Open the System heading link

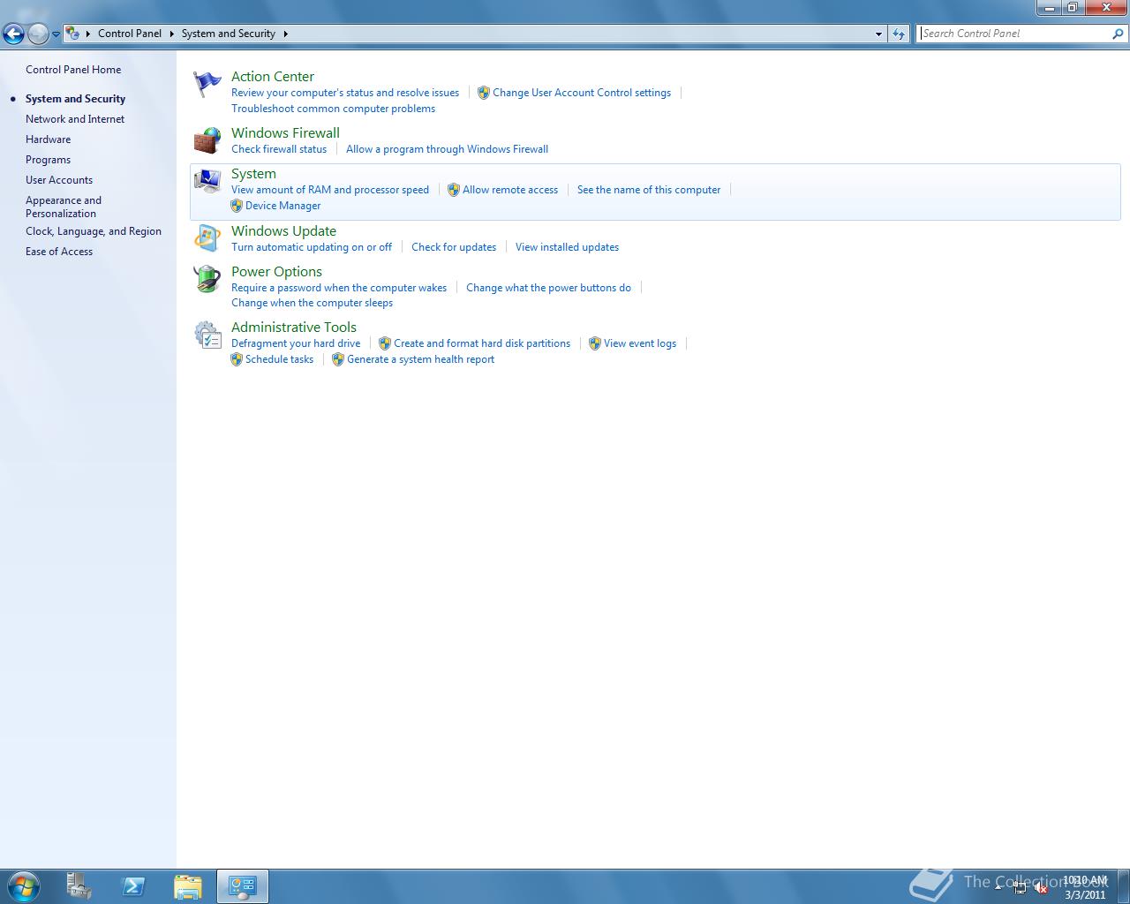click(253, 174)
